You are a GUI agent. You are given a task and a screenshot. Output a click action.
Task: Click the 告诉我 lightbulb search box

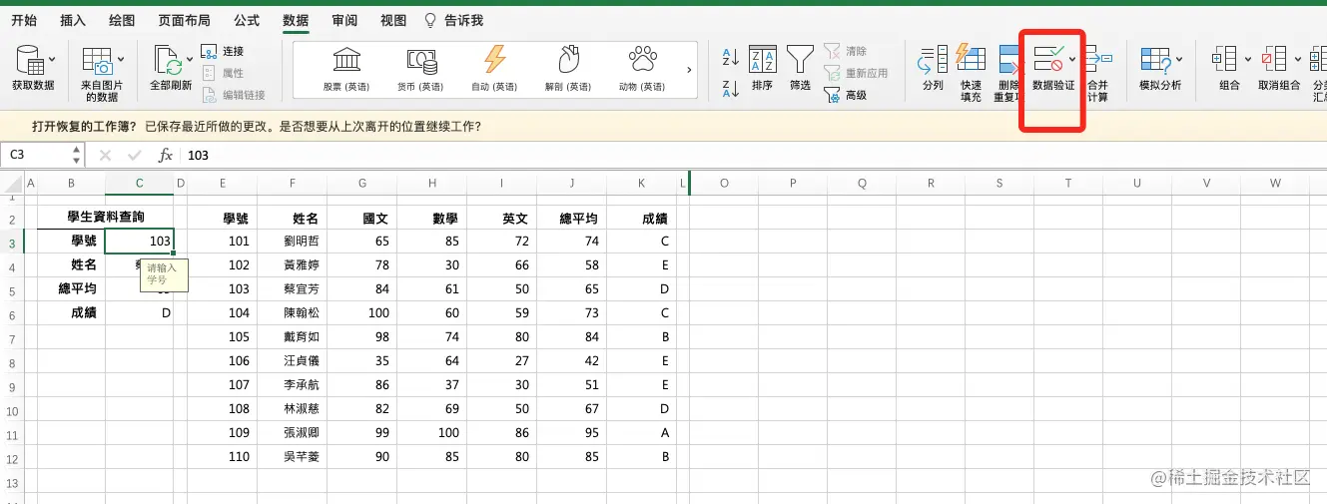(454, 21)
